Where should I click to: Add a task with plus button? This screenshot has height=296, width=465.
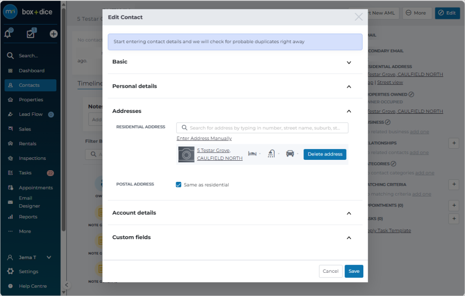pos(454,219)
